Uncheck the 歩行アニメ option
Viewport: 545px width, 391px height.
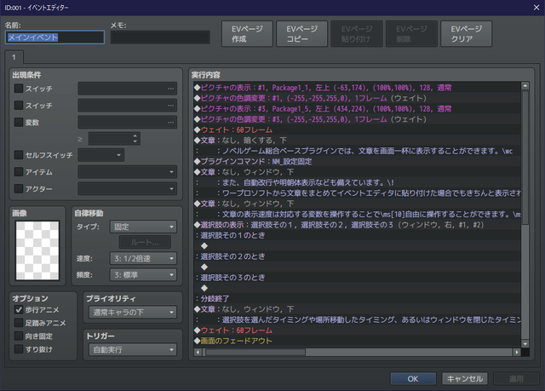[19, 309]
